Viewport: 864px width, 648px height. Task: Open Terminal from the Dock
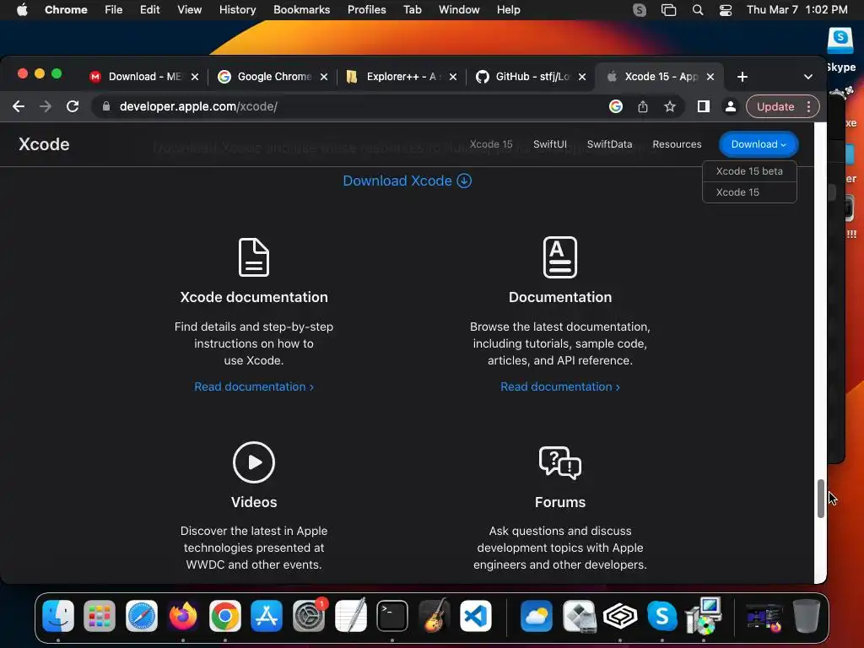pos(392,615)
